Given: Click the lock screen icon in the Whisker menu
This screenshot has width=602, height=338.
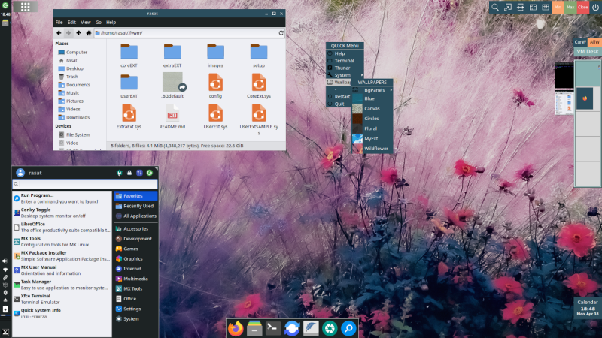Looking at the screenshot, I should [129, 173].
